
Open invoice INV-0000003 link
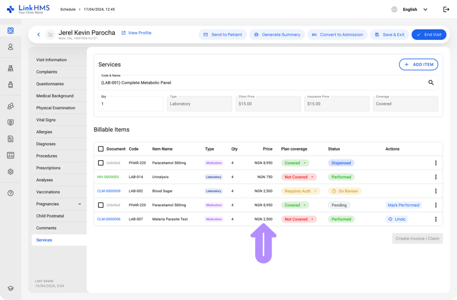pyautogui.click(x=108, y=177)
